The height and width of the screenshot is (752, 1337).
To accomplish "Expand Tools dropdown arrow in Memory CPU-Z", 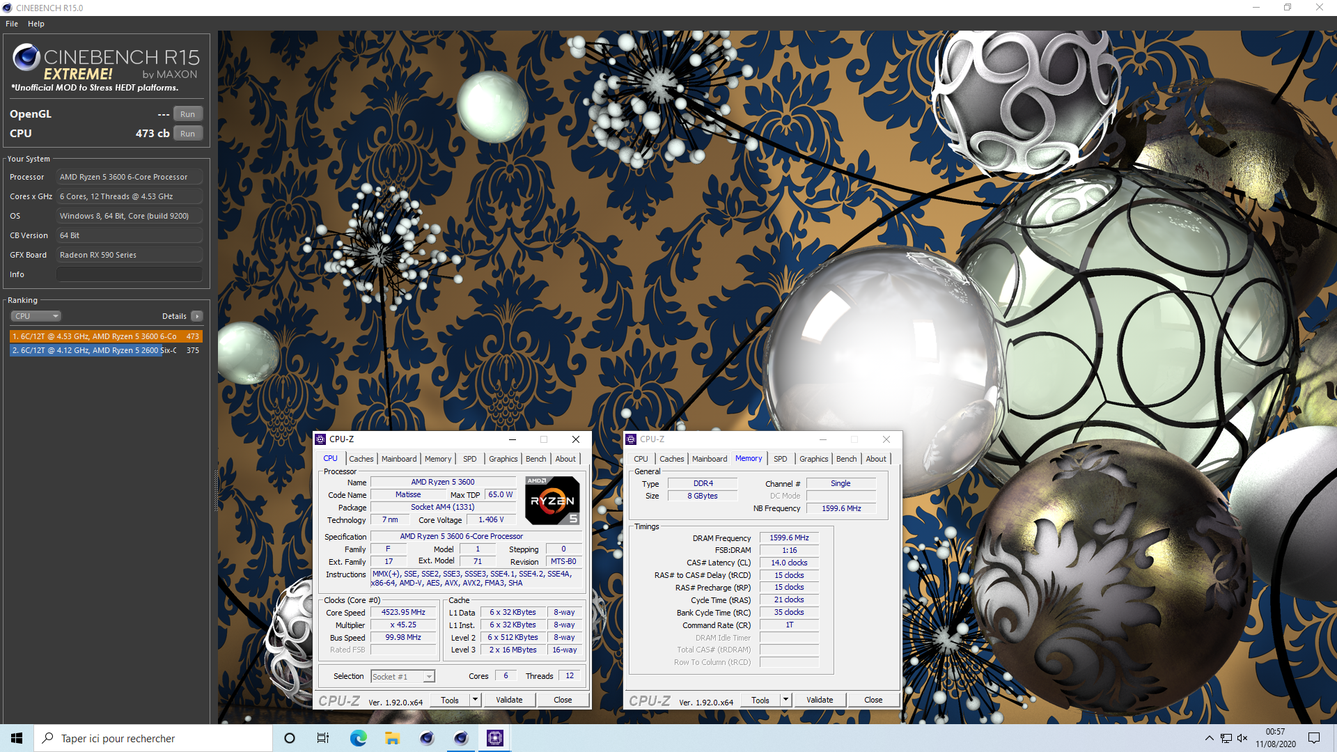I will [786, 700].
